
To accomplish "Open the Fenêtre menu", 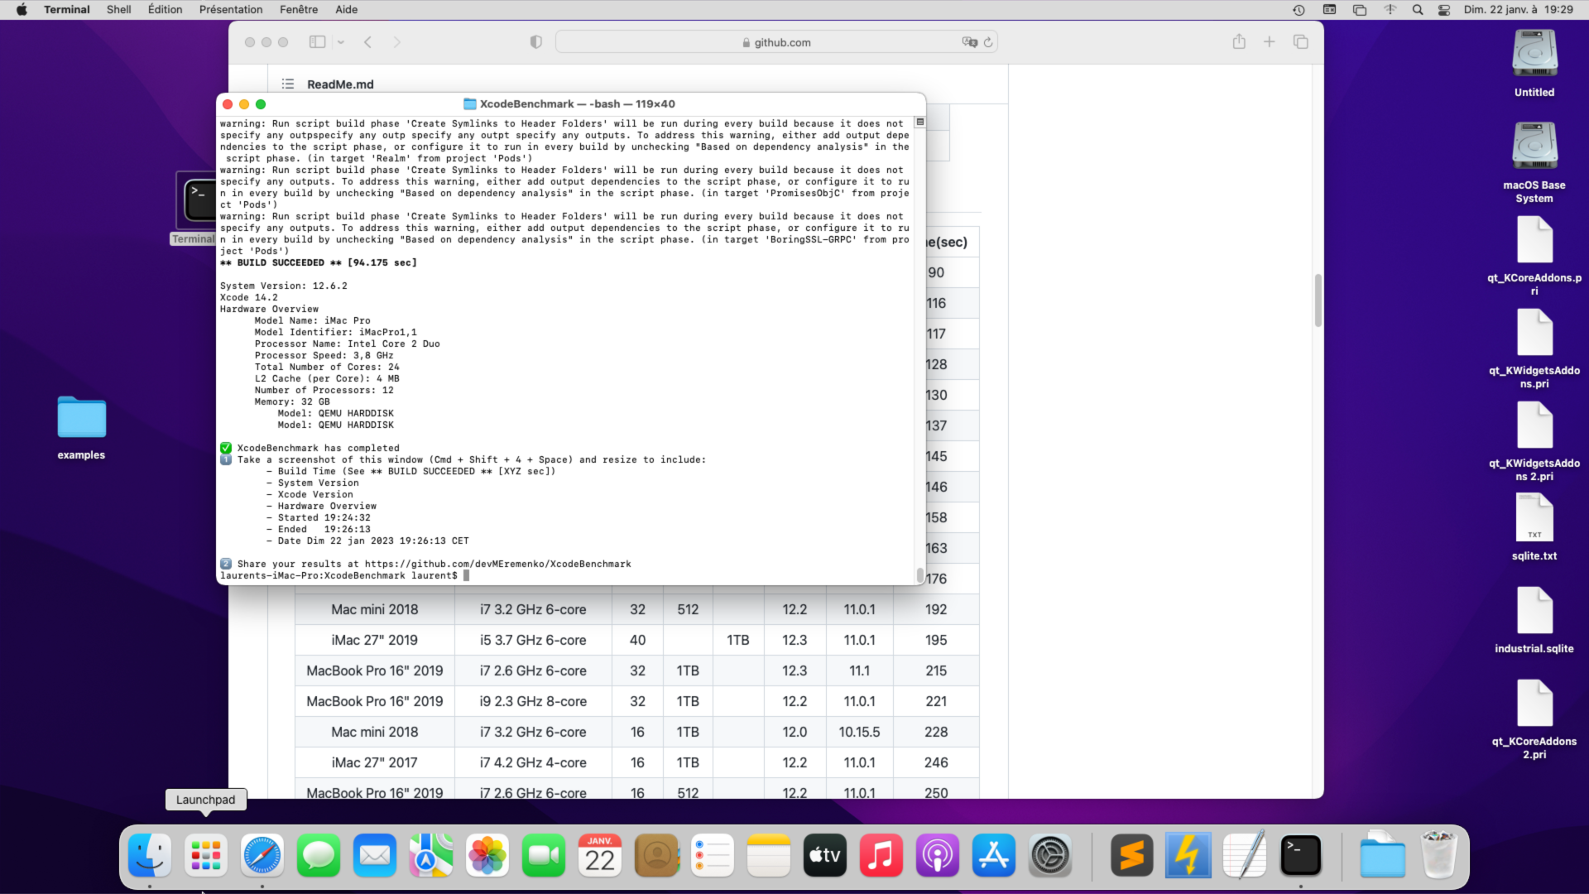I will (x=299, y=10).
